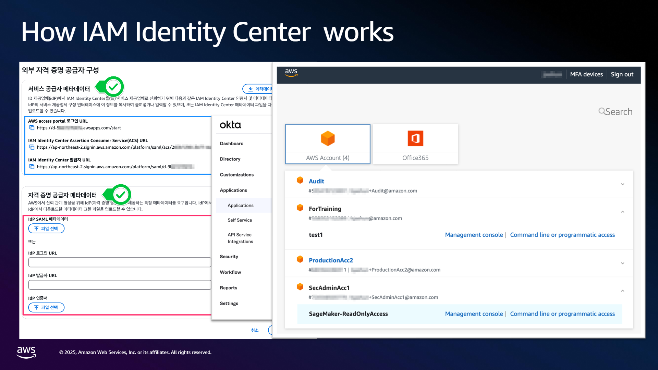This screenshot has height=370, width=658.
Task: Open Workflow in the Okta menu
Action: pyautogui.click(x=230, y=272)
